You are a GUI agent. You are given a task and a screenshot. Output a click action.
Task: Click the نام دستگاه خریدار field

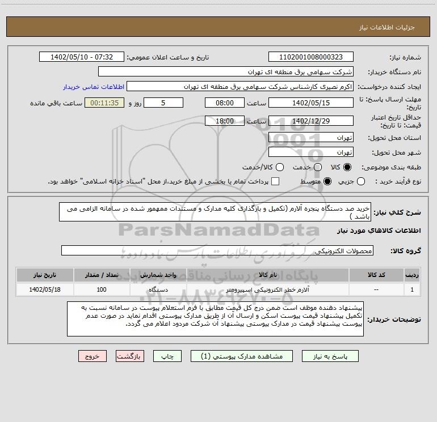[226, 72]
